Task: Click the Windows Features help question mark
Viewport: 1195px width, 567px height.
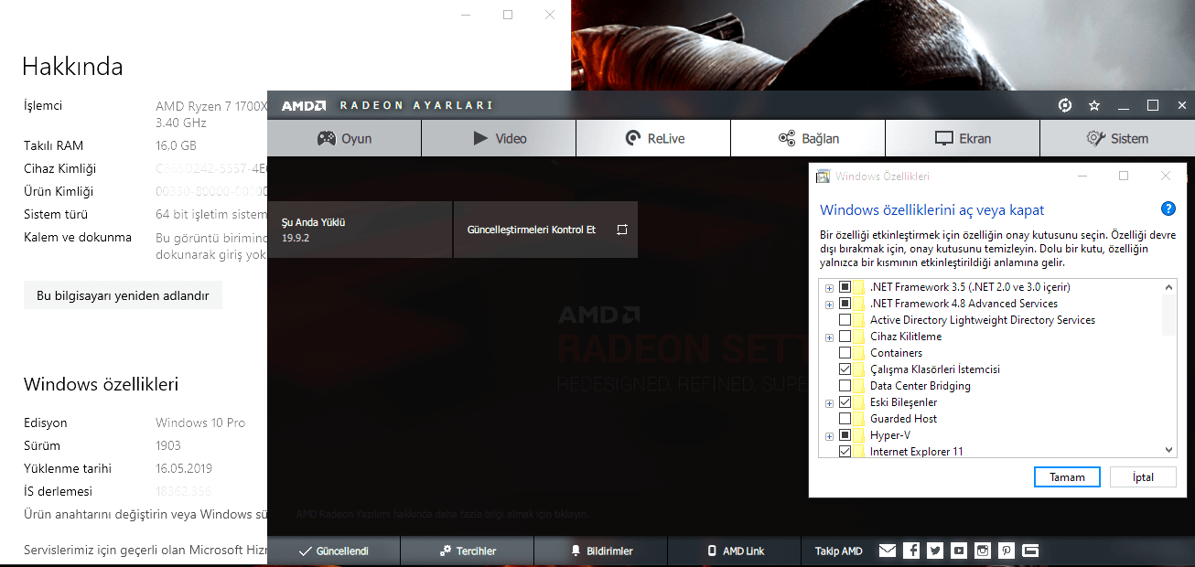Action: tap(1168, 209)
